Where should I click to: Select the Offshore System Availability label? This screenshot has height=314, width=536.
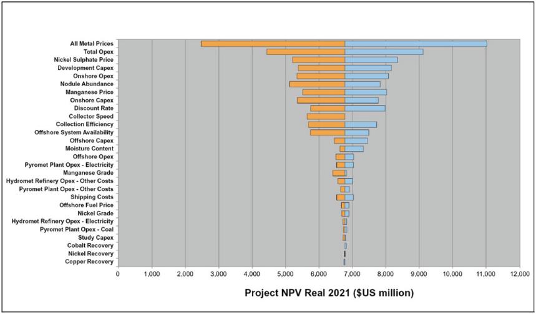pyautogui.click(x=74, y=132)
